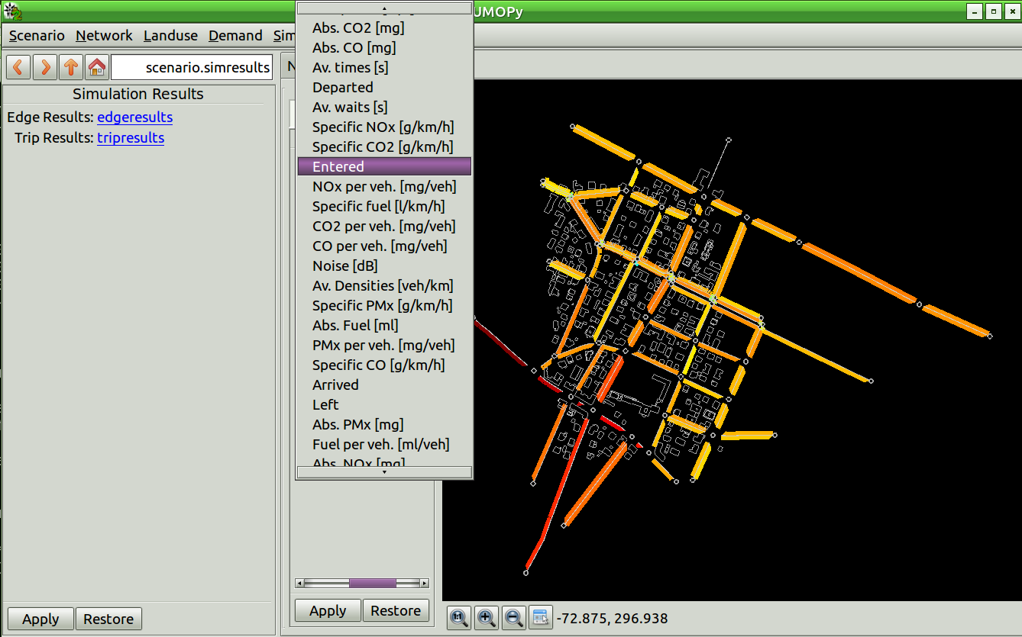Click the scenario.simresults path field
Viewport: 1022px width, 637px height.
point(192,67)
